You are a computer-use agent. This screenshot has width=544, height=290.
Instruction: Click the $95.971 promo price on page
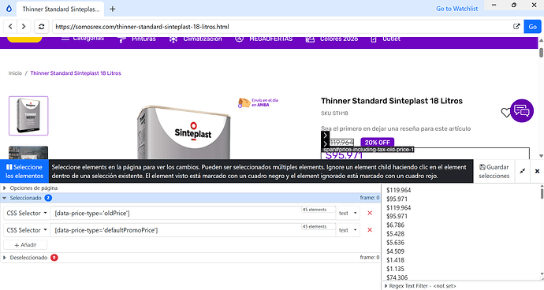coord(344,155)
